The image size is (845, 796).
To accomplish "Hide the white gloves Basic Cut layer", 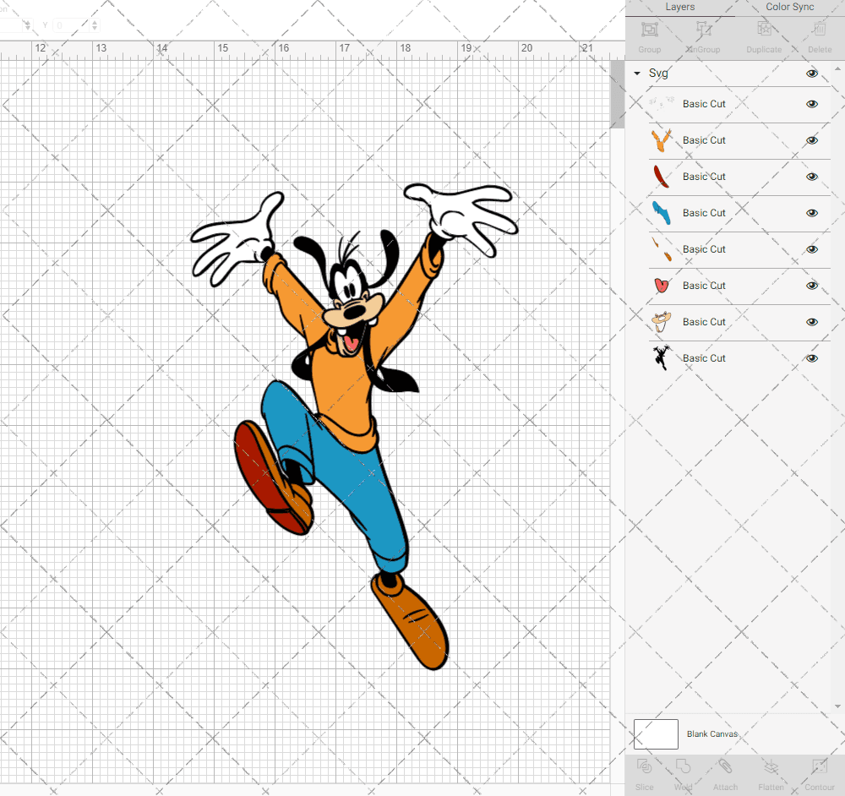I will [812, 104].
